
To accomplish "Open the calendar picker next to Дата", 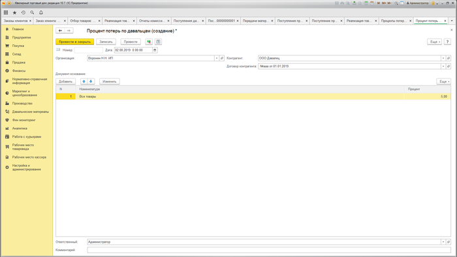I will (155, 50).
